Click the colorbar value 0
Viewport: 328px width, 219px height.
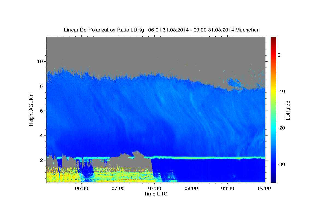coord(279,55)
